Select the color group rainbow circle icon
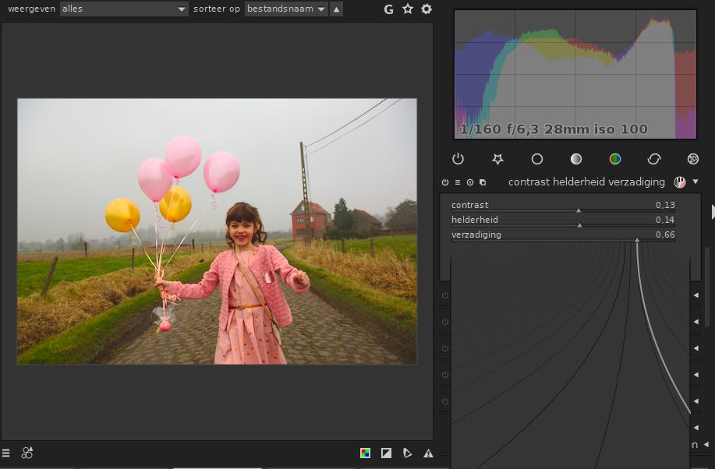 point(615,159)
